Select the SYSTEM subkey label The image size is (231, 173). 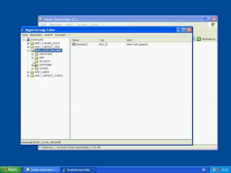44,68
